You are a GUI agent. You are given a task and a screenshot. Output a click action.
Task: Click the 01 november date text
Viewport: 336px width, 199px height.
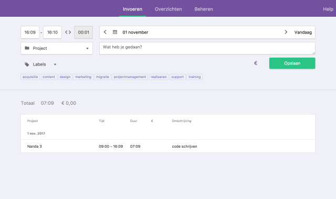135,32
